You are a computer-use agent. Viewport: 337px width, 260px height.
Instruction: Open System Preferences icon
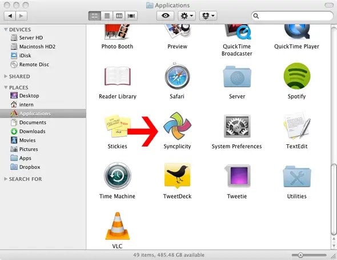click(x=237, y=126)
